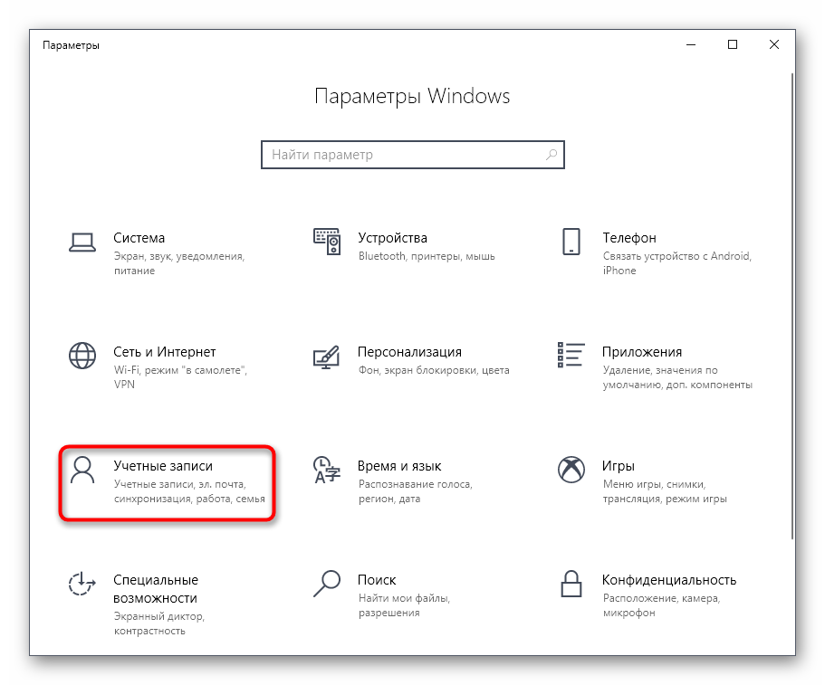Click the Учетные записи person icon
Image resolution: width=825 pixels, height=685 pixels.
[x=82, y=470]
